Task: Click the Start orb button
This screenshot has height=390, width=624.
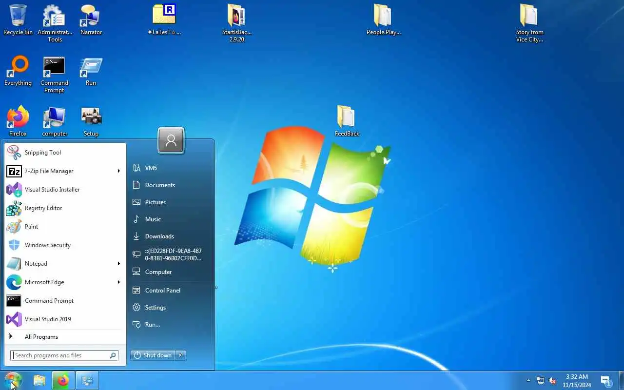Action: coord(13,381)
